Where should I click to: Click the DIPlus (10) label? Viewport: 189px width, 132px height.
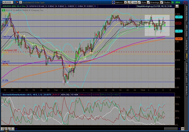(105, 95)
